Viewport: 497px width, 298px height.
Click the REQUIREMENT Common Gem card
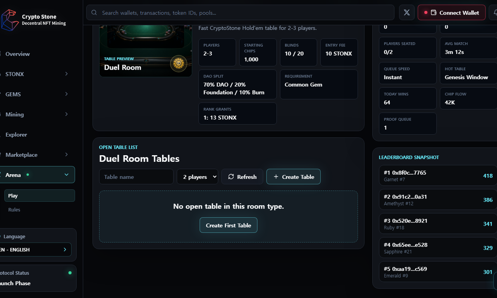319,84
